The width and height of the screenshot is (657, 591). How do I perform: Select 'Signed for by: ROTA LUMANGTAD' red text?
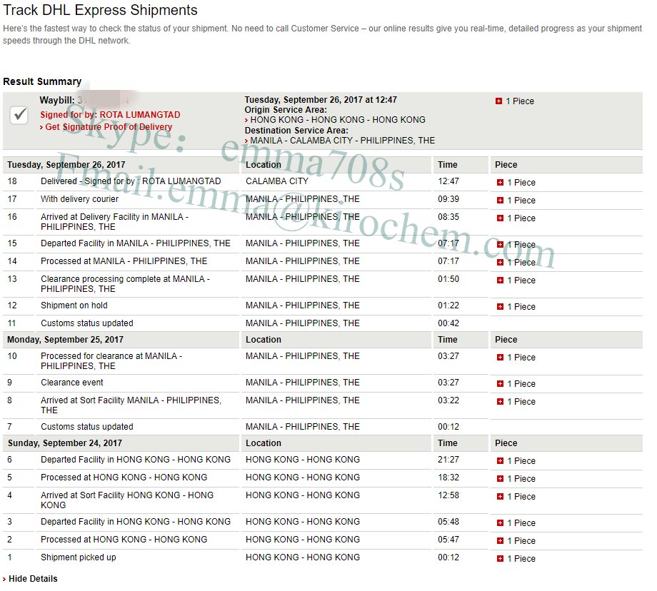[110, 115]
